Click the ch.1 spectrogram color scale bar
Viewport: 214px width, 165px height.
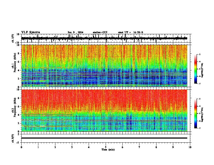(196, 69)
